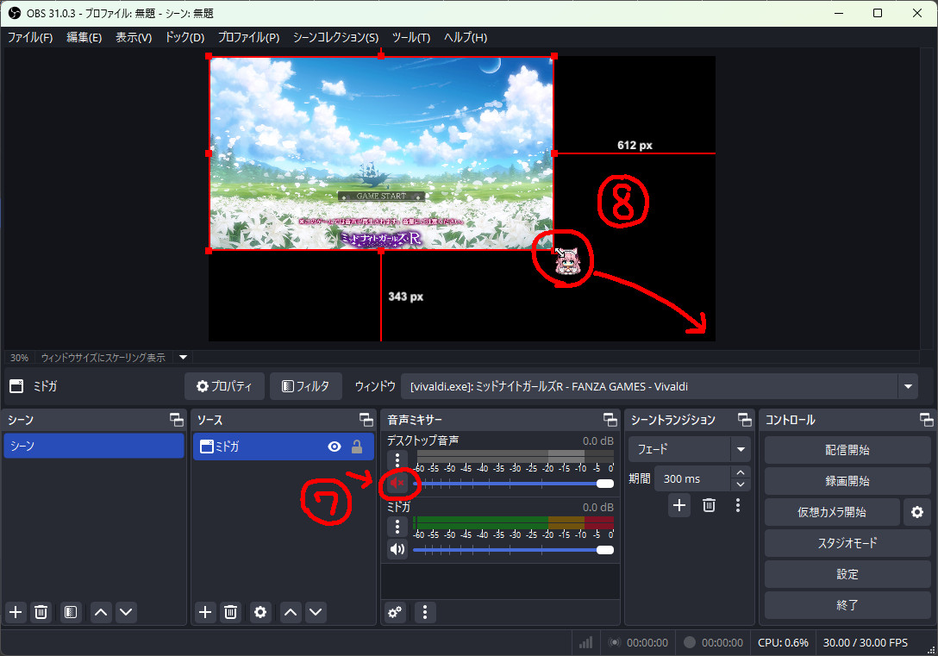Viewport: 938px width, 656px height.
Task: Open the ドック(D) menu
Action: pyautogui.click(x=184, y=37)
